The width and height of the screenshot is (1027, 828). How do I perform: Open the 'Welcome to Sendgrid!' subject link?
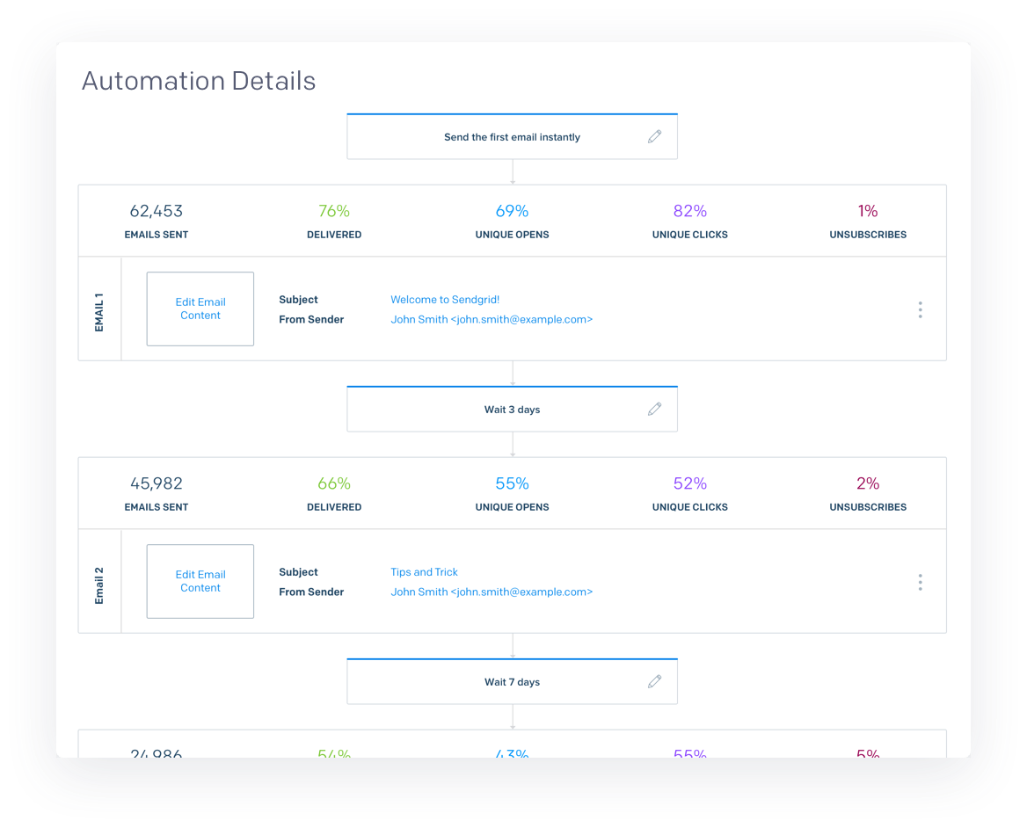tap(445, 300)
